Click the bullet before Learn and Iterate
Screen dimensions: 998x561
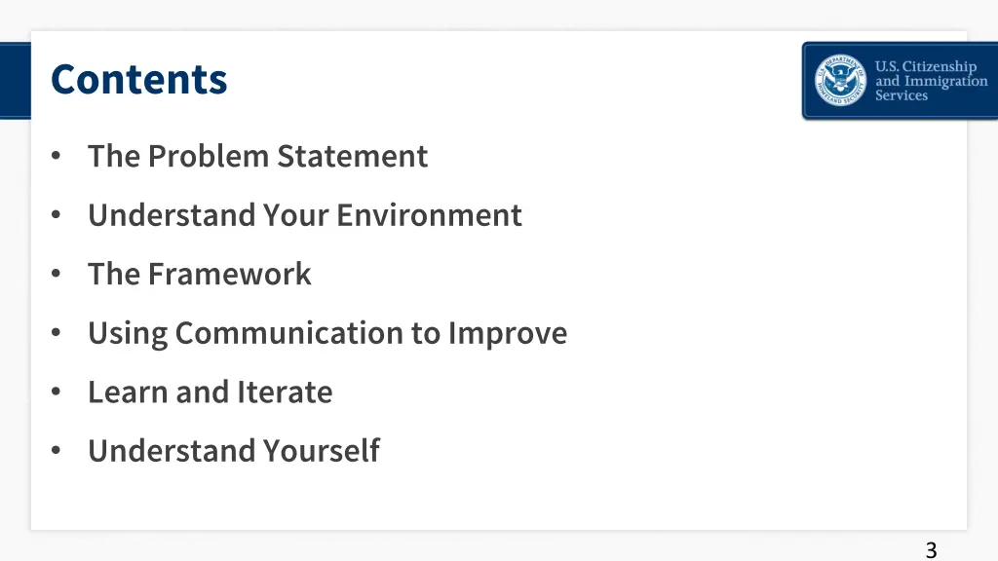coord(56,392)
